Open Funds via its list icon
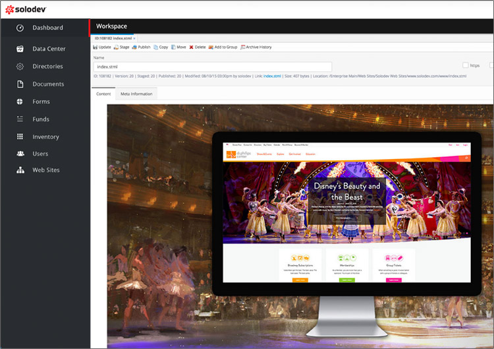The width and height of the screenshot is (494, 349). point(20,119)
